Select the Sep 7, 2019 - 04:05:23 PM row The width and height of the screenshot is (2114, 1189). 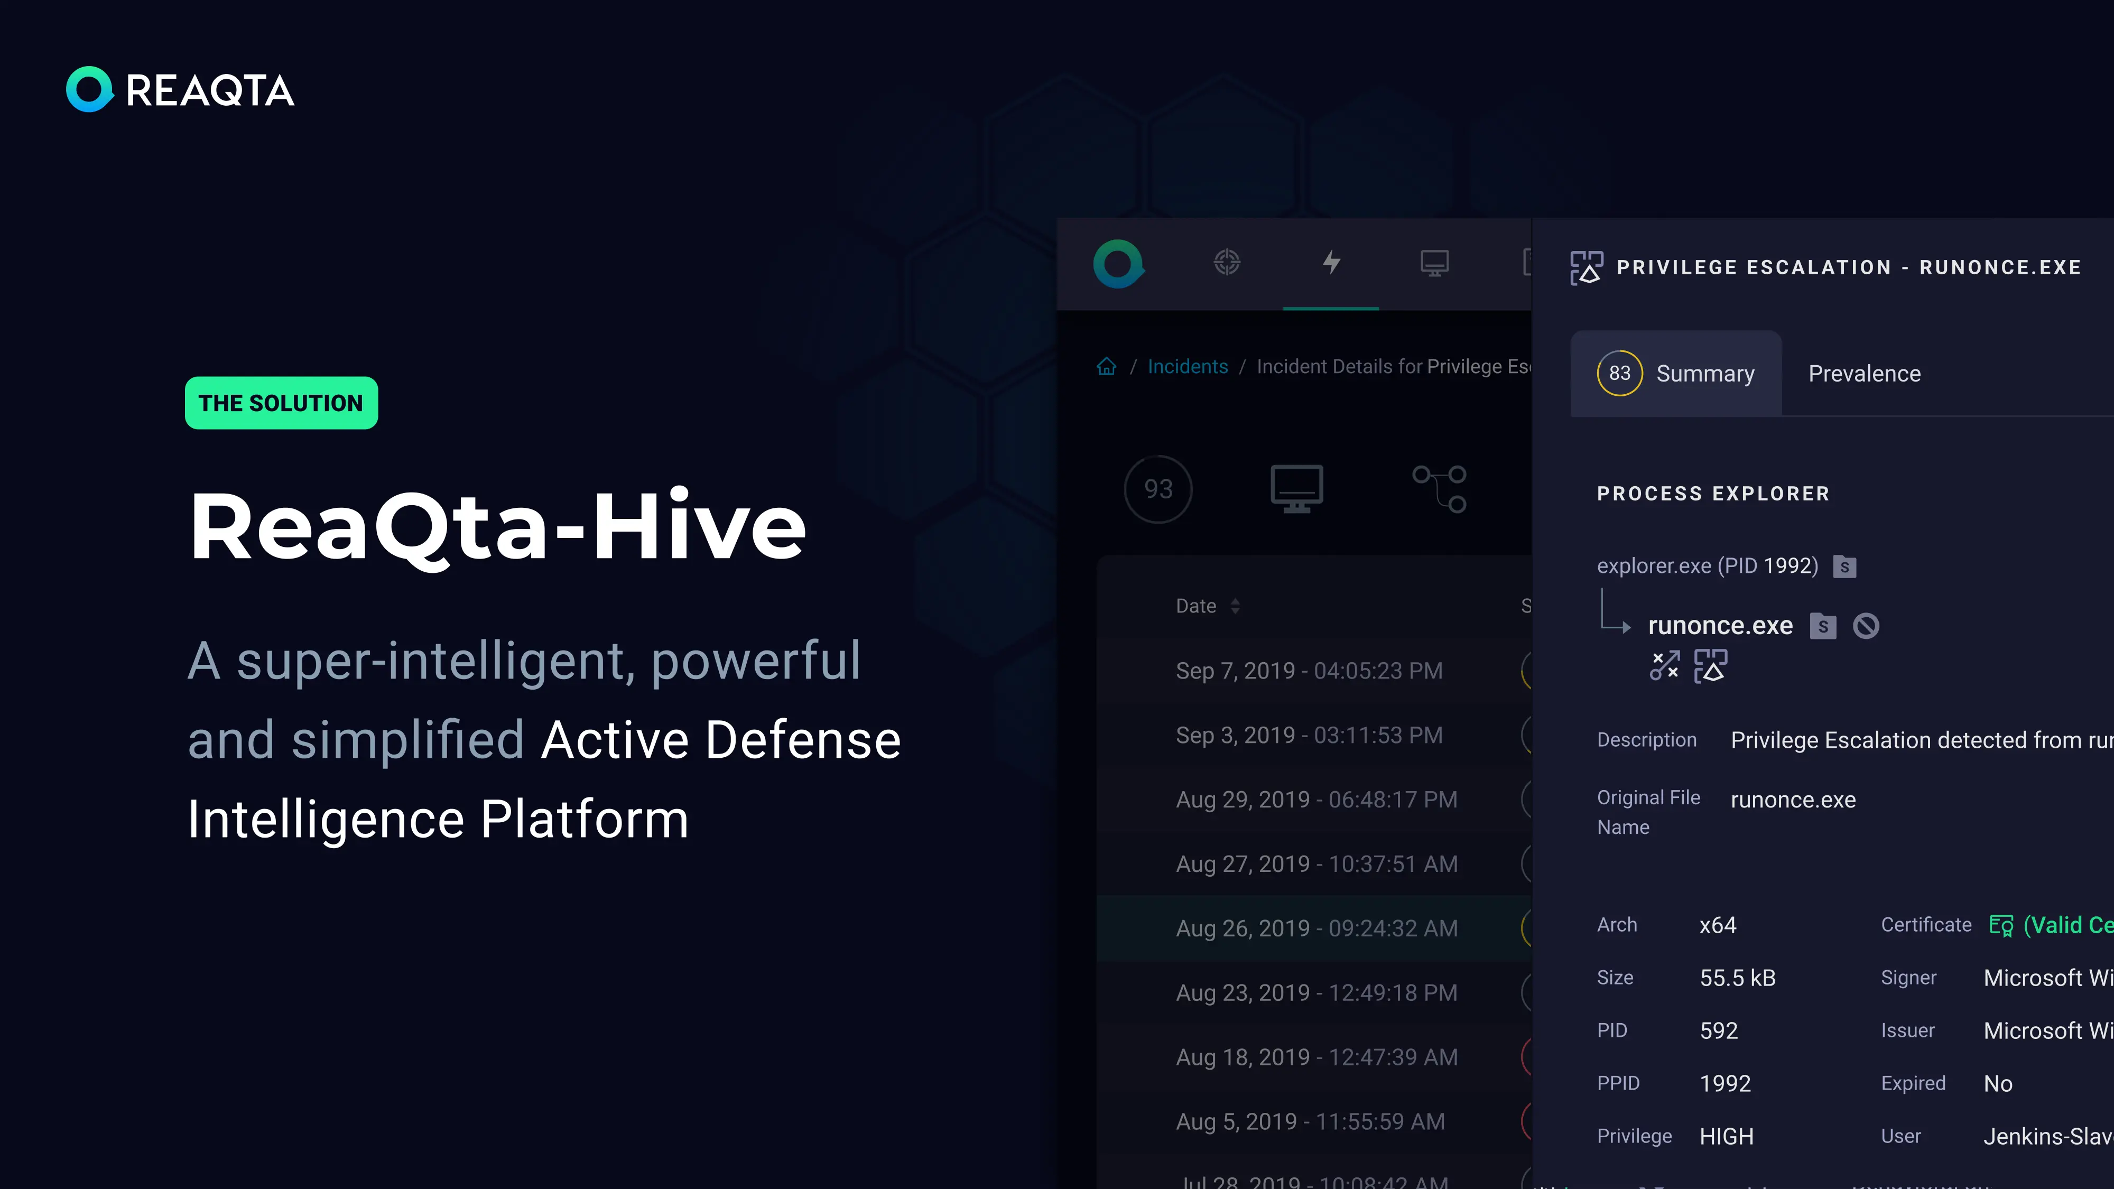(x=1314, y=671)
